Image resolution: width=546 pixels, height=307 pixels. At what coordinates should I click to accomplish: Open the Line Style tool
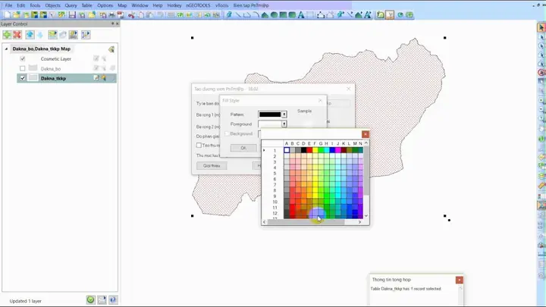(x=350, y=15)
